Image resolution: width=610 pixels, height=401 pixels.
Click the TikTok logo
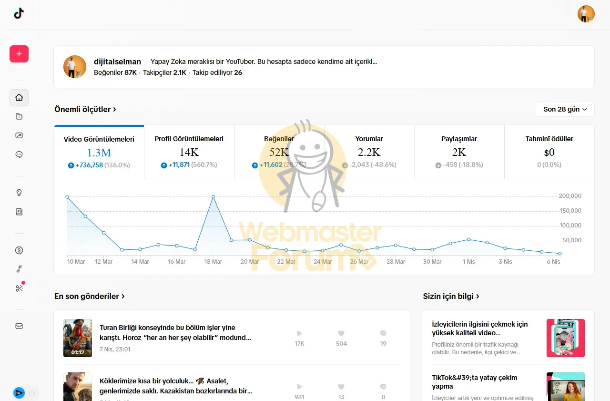(x=19, y=14)
